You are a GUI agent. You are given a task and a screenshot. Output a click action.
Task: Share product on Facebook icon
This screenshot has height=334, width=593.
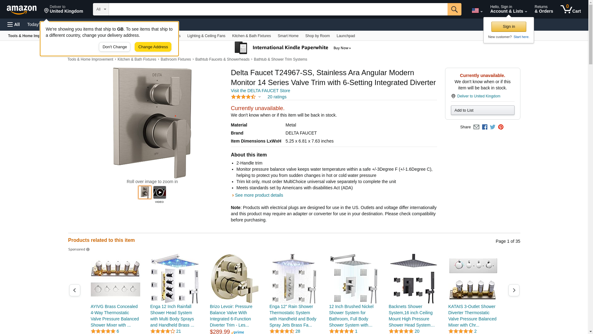485,127
